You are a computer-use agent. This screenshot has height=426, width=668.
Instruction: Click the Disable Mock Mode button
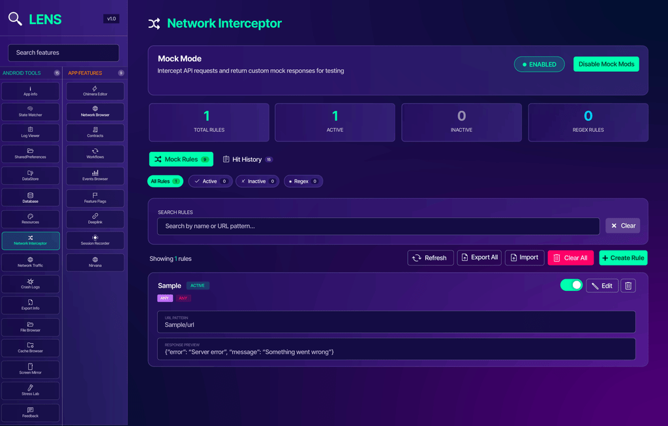tap(606, 64)
